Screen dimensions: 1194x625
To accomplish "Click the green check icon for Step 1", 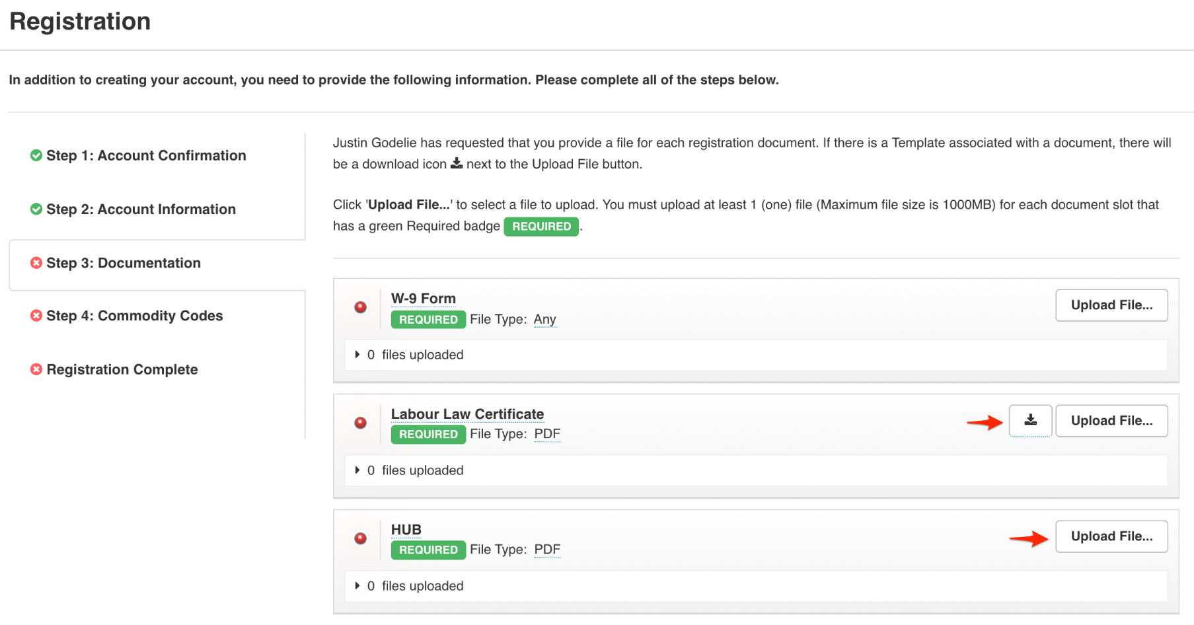I will coord(36,155).
